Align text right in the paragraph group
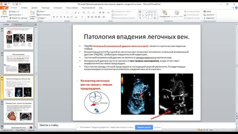This screenshot has width=238, height=134. [x=96, y=17]
